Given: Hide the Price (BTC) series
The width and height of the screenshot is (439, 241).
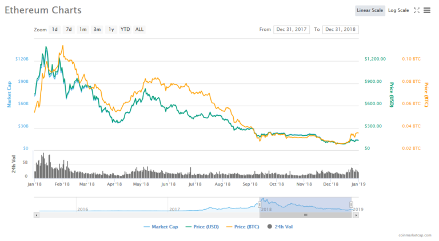Looking at the screenshot, I should pos(244,227).
